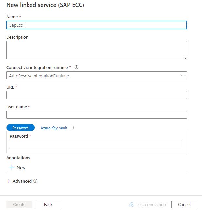Click the Password input box

(x=96, y=144)
